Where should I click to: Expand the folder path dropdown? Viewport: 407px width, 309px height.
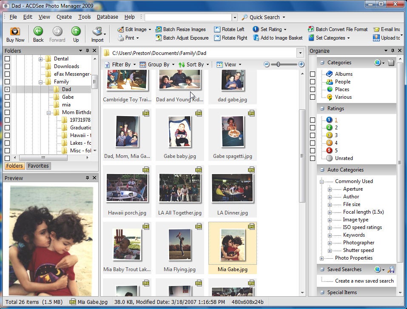300,53
